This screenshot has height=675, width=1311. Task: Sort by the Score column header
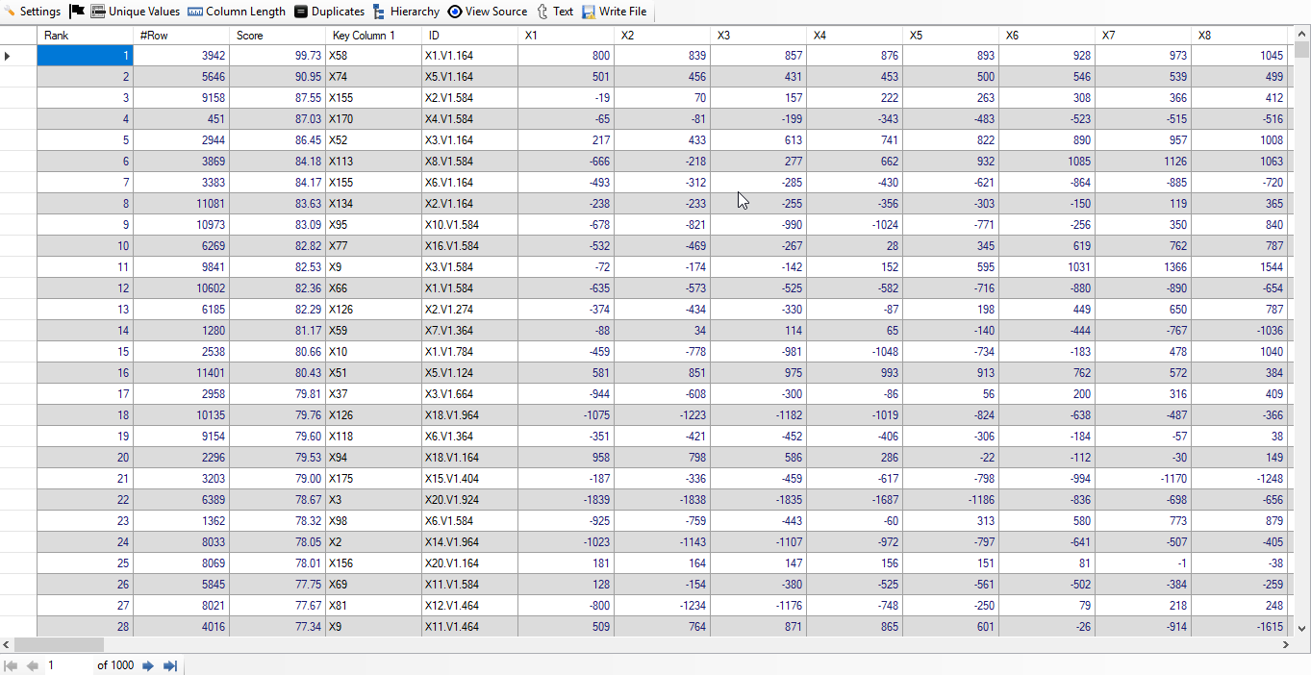277,36
